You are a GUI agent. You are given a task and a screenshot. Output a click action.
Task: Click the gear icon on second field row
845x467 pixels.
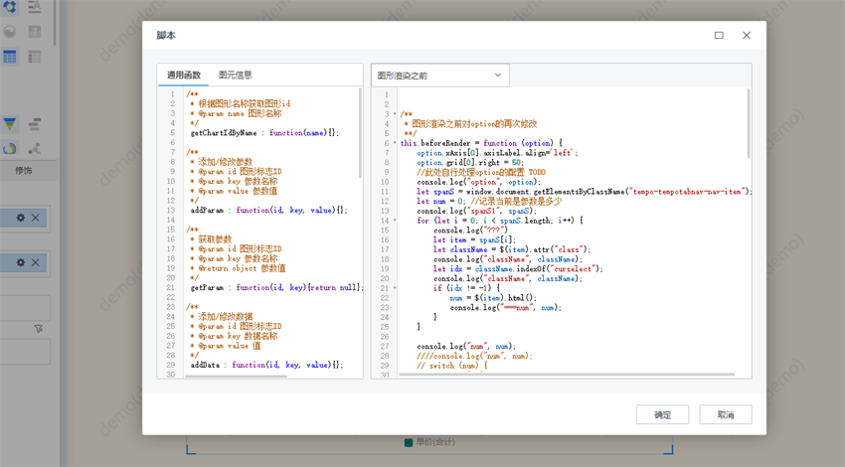[20, 263]
